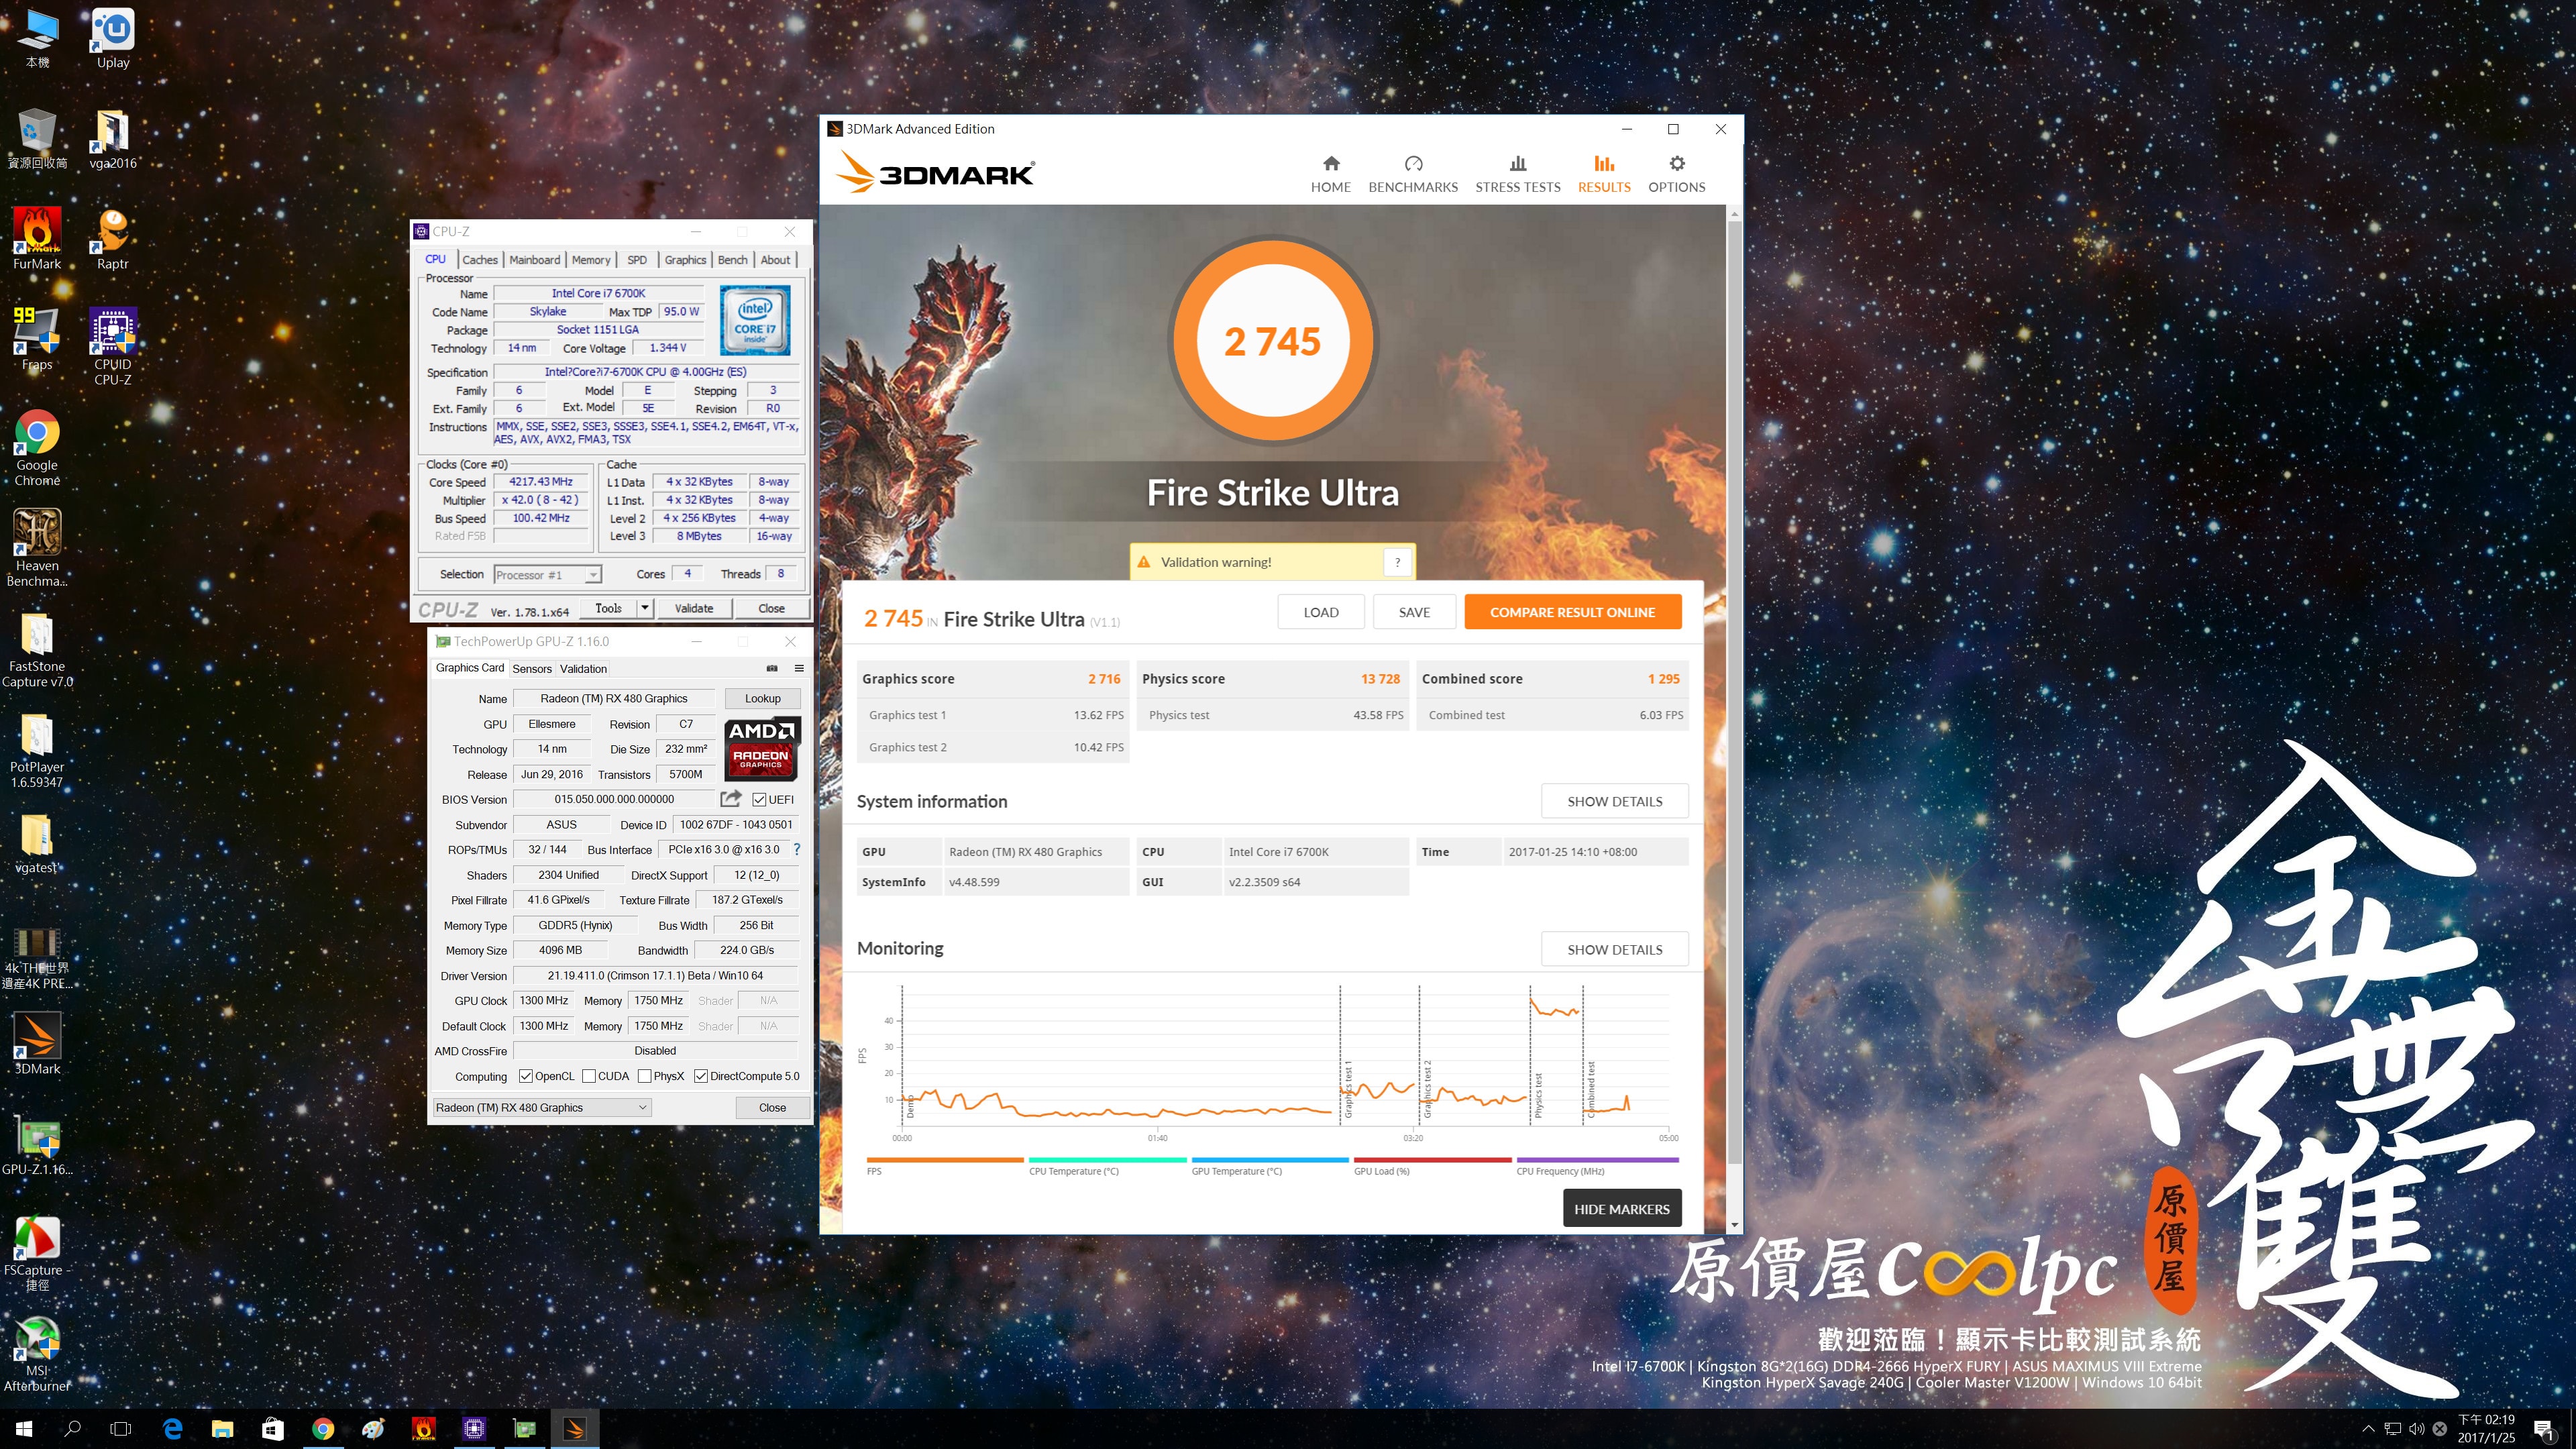Open the FastStone Capture desktop icon

tap(37, 649)
